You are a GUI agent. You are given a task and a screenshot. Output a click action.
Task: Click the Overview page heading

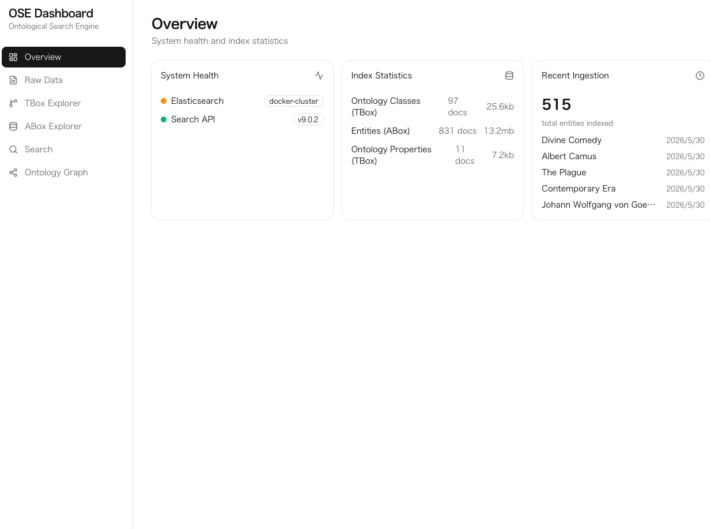point(184,24)
